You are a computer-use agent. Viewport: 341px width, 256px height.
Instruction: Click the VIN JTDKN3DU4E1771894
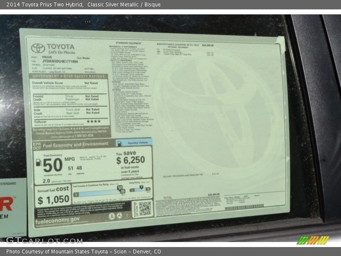(60, 61)
